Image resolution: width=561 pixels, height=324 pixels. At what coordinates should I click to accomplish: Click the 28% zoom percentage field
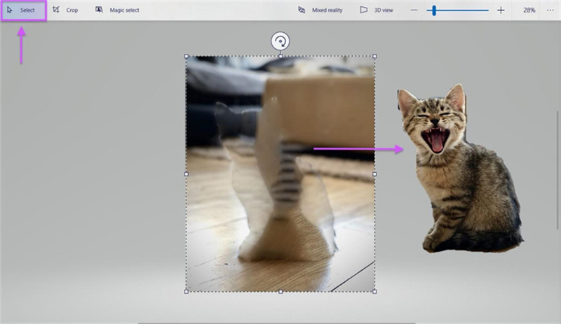tap(529, 10)
